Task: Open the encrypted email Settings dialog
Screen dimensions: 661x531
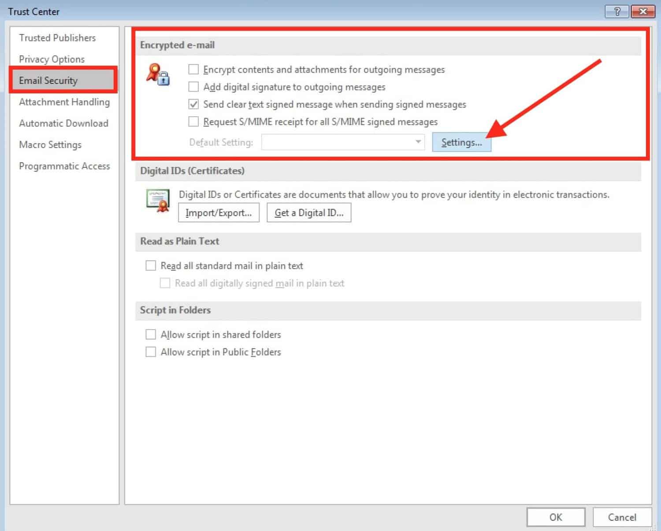Action: 461,142
